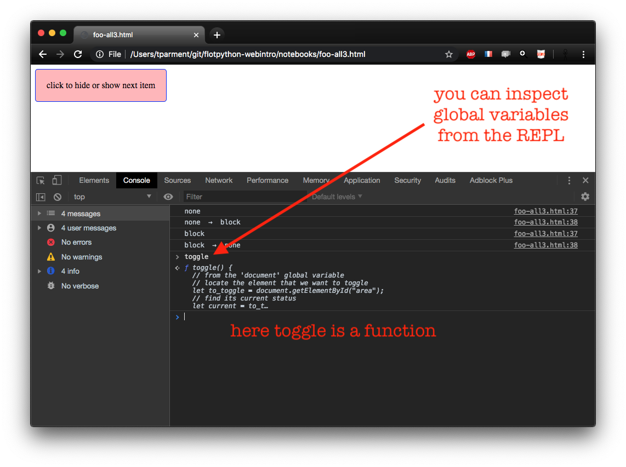Click the eye icon for live expressions
The height and width of the screenshot is (467, 626).
[168, 197]
